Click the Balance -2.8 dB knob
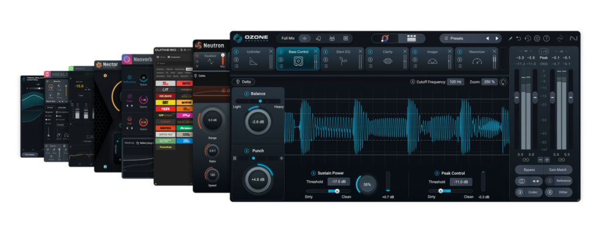Screen dimensions: 601x234 pos(258,122)
